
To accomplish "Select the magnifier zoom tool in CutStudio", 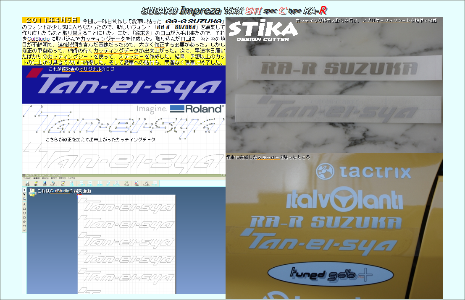I will [x=24, y=199].
